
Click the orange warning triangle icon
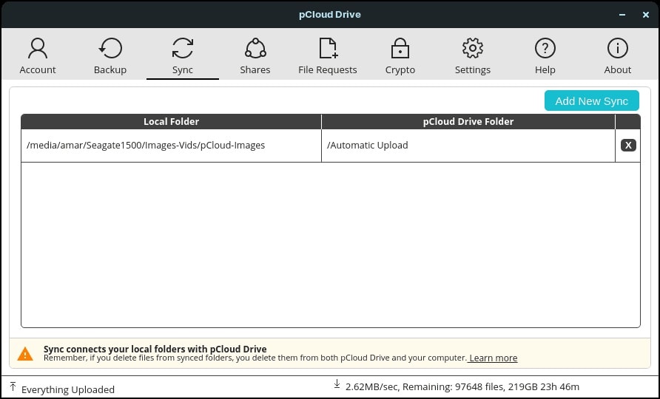[25, 354]
